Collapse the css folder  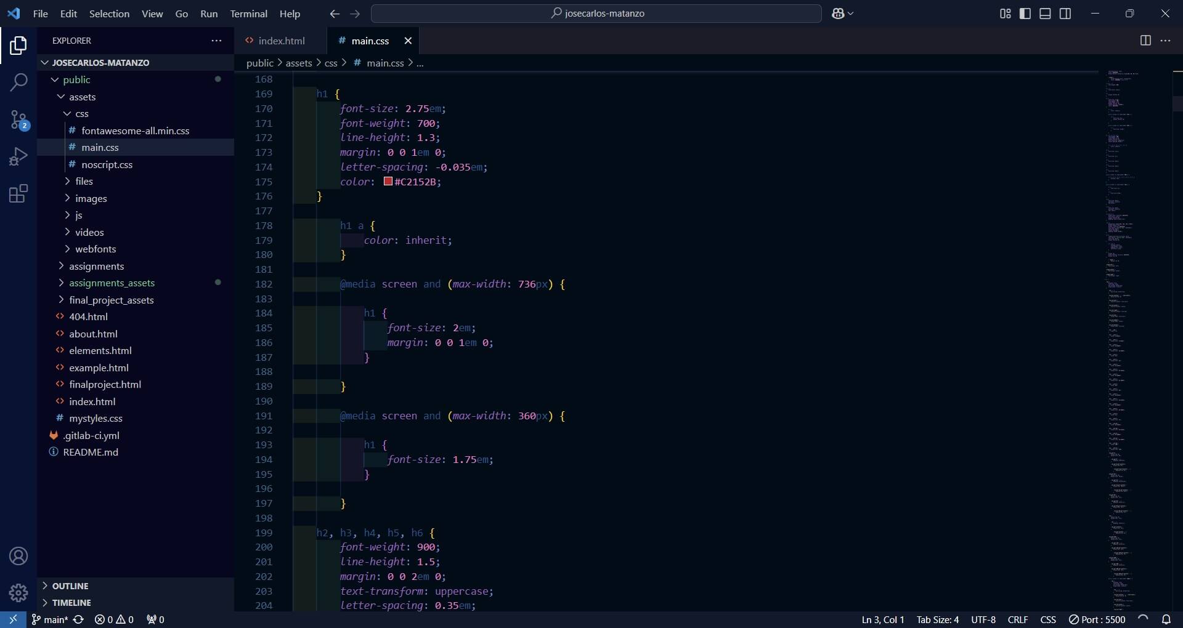tap(136, 113)
